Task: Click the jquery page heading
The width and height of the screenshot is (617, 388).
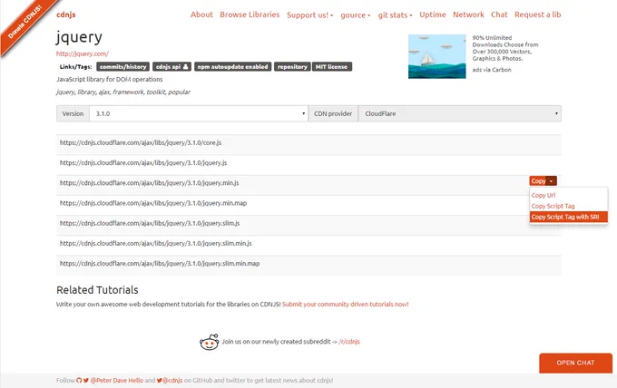Action: pyautogui.click(x=79, y=37)
